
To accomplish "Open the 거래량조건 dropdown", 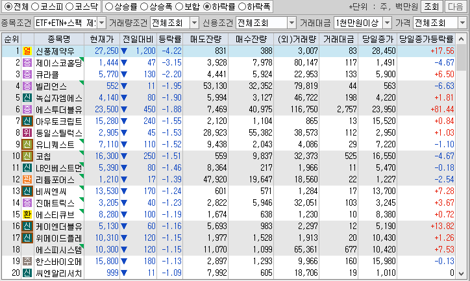I will [195, 23].
